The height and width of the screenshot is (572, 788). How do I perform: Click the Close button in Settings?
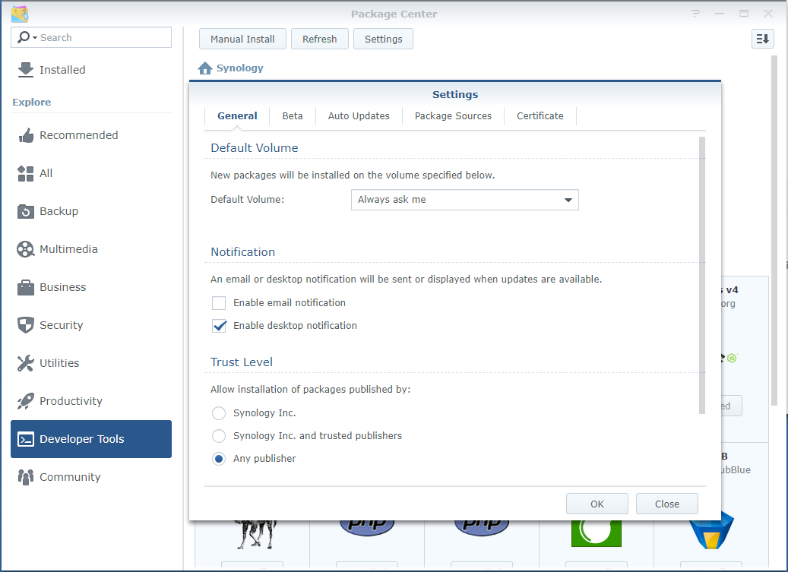point(667,504)
